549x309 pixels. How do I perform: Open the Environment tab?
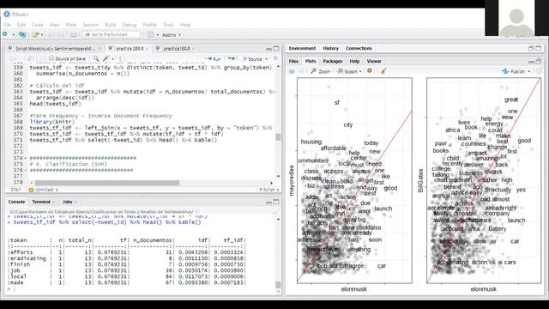[x=302, y=48]
